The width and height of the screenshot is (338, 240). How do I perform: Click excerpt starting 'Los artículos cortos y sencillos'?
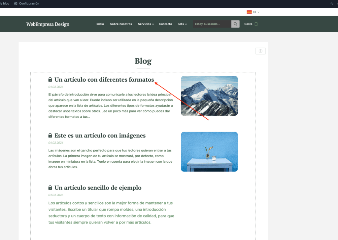click(111, 213)
